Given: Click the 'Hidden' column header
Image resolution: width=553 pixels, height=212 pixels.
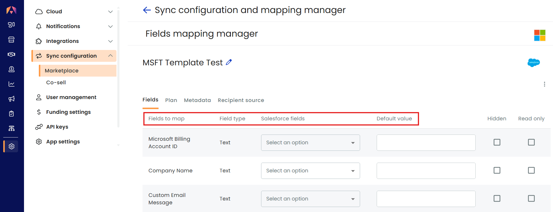Looking at the screenshot, I should (x=497, y=119).
